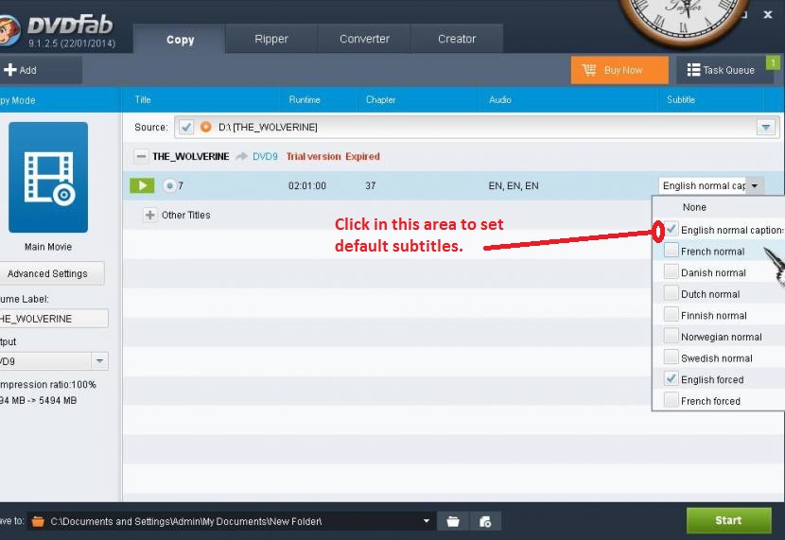Toggle the Source disc checkbox
This screenshot has height=540, width=785.
click(185, 127)
